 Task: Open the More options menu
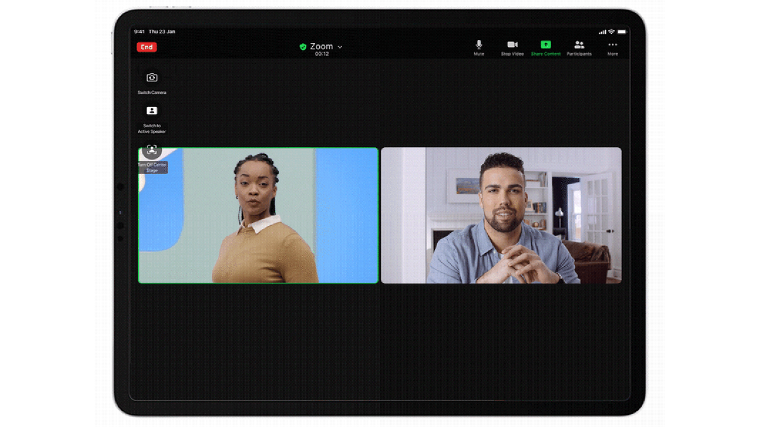pos(612,47)
